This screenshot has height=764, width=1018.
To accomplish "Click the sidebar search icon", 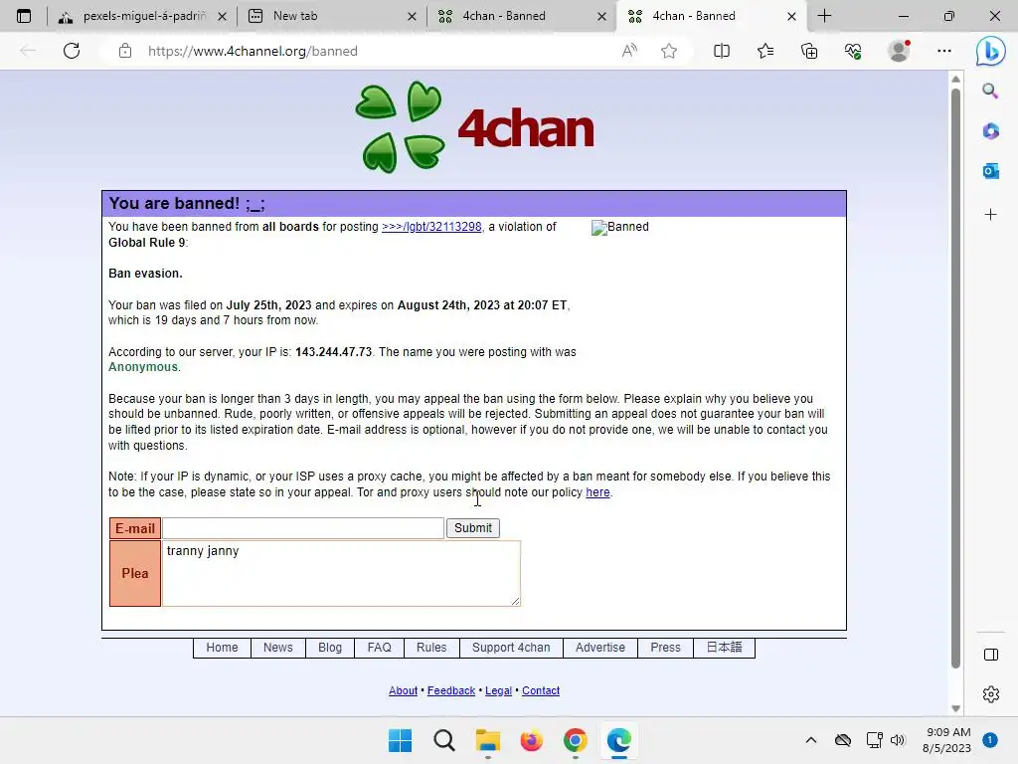I will [990, 91].
